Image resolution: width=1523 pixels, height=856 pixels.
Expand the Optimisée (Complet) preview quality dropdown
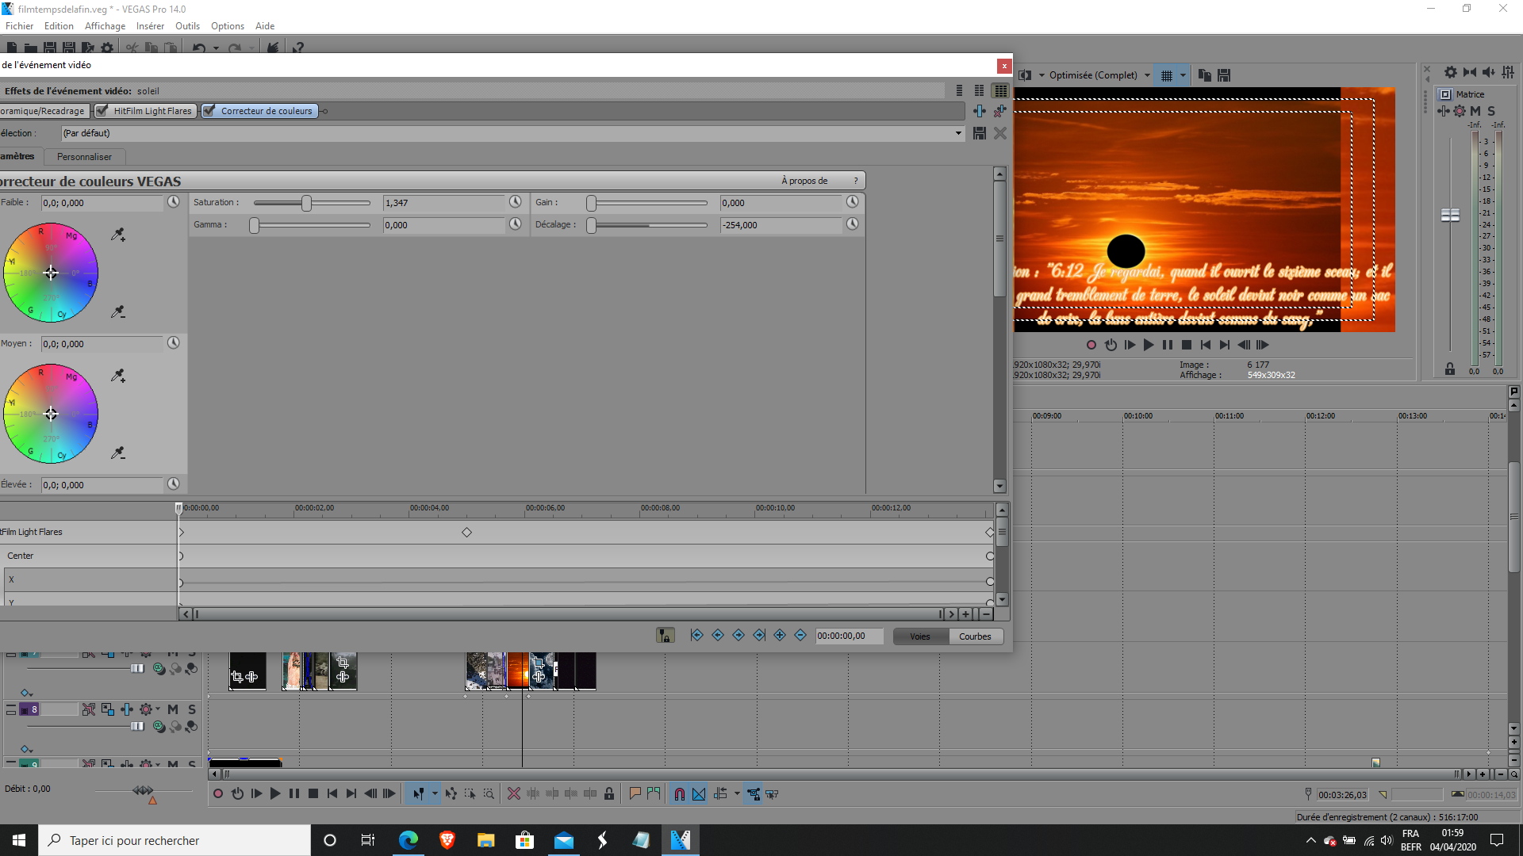[1147, 75]
